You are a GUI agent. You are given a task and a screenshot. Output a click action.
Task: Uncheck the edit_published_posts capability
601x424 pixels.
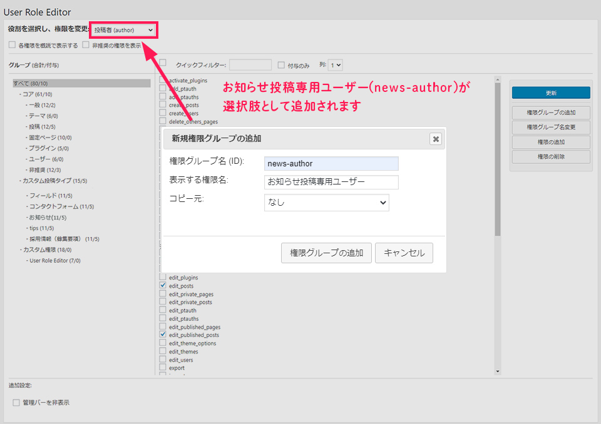click(163, 335)
